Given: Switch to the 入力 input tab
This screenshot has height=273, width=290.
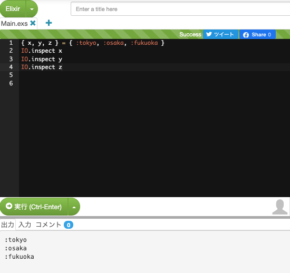Looking at the screenshot, I should (25, 225).
